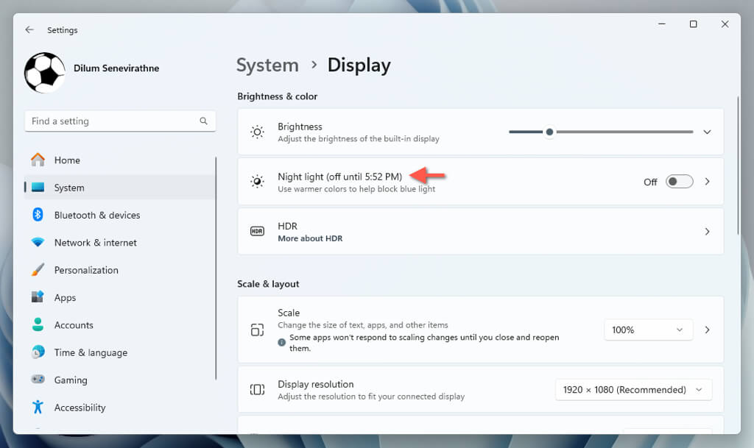Click the Home house icon
This screenshot has height=448, width=754.
[38, 160]
